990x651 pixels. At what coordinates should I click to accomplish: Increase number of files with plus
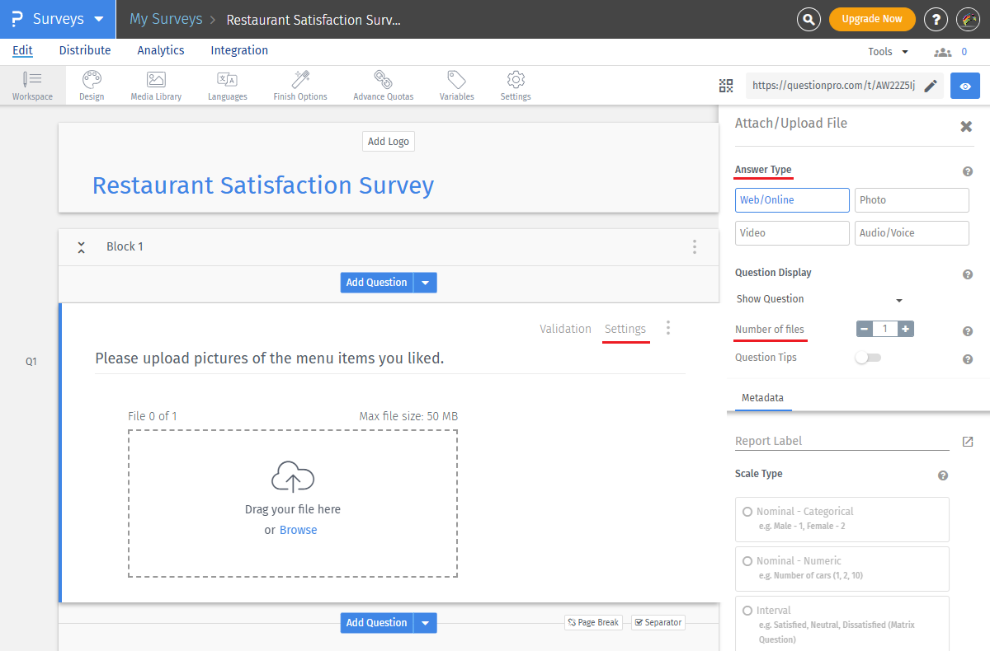click(x=905, y=329)
